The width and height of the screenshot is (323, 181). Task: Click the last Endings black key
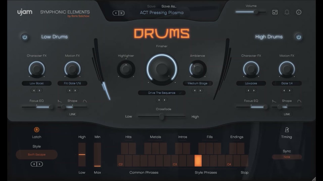click(240, 149)
